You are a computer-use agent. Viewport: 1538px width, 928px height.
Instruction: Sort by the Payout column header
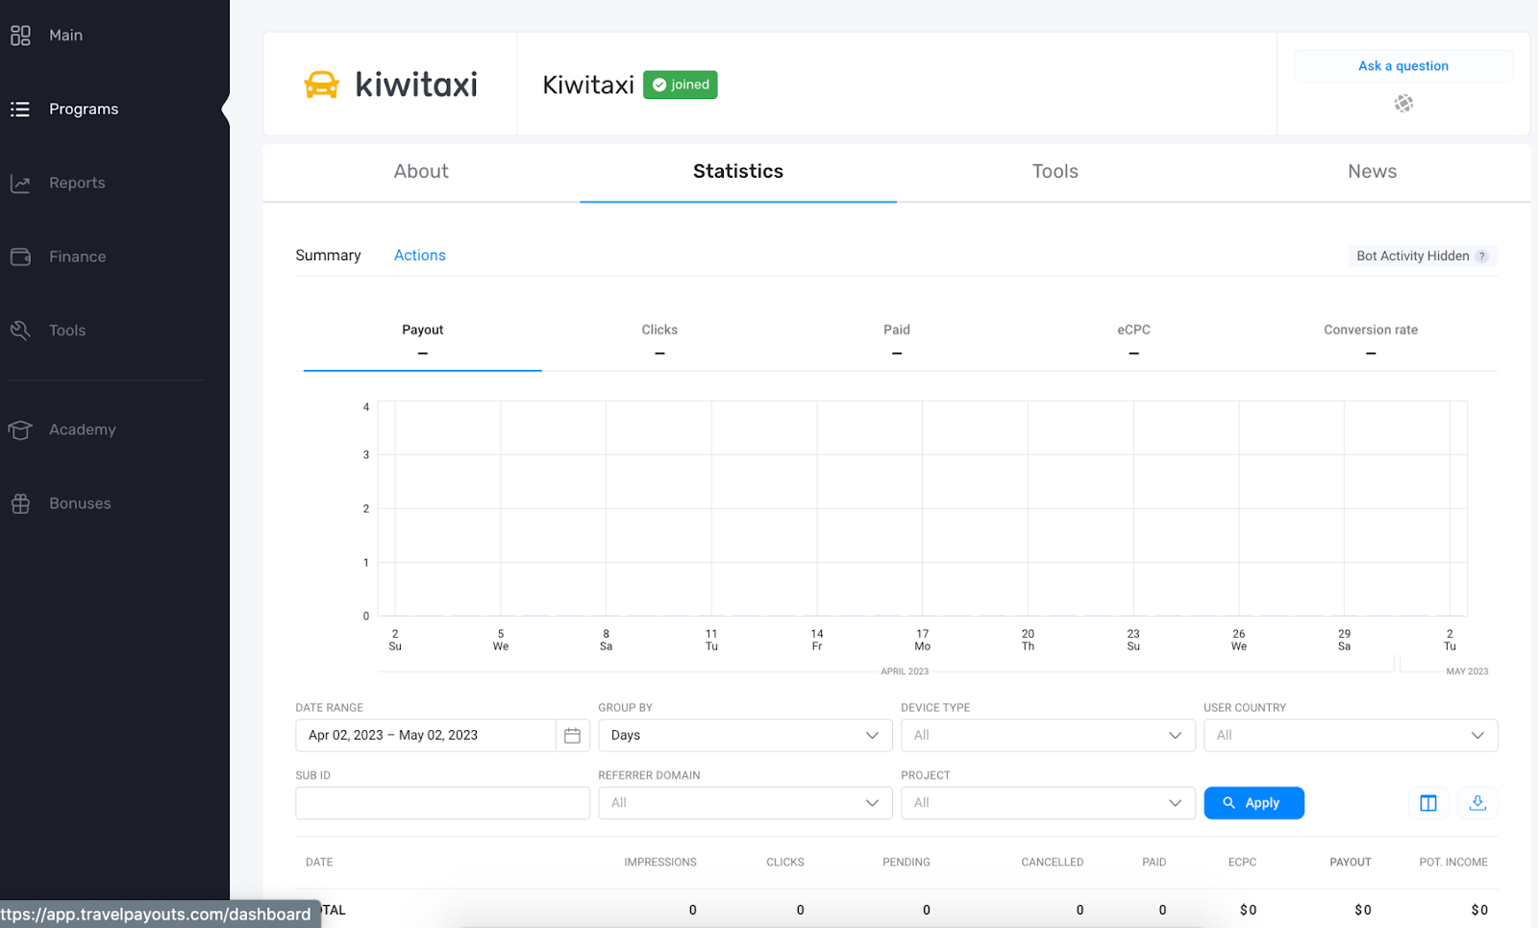[x=1350, y=863]
